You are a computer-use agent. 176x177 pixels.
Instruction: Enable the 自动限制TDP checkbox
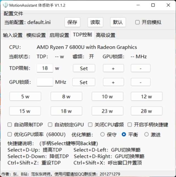pyautogui.click(x=10, y=125)
